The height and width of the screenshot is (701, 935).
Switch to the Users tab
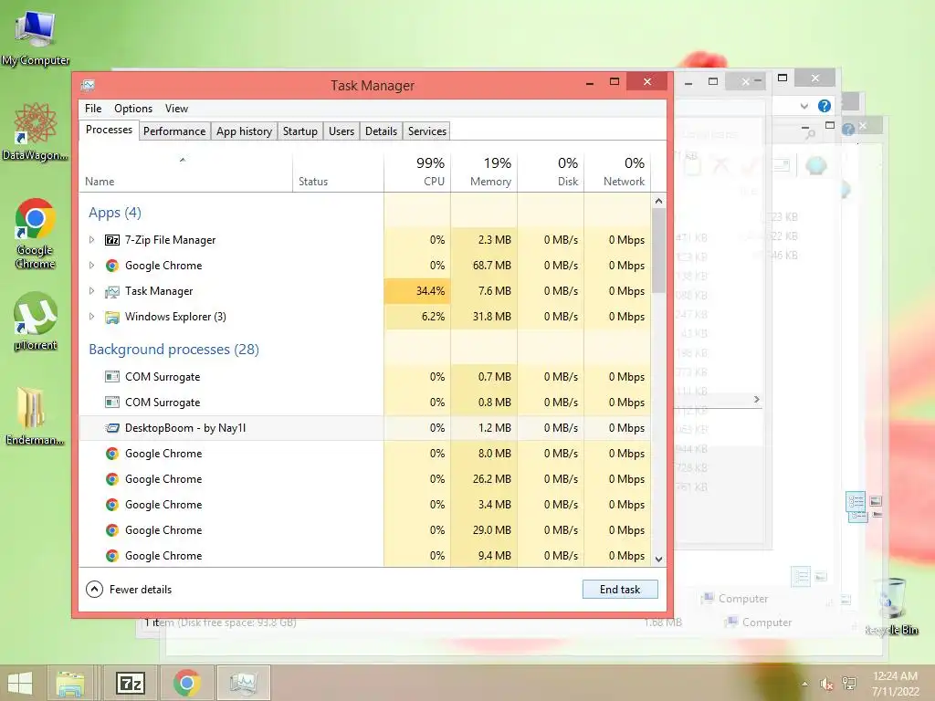click(341, 131)
